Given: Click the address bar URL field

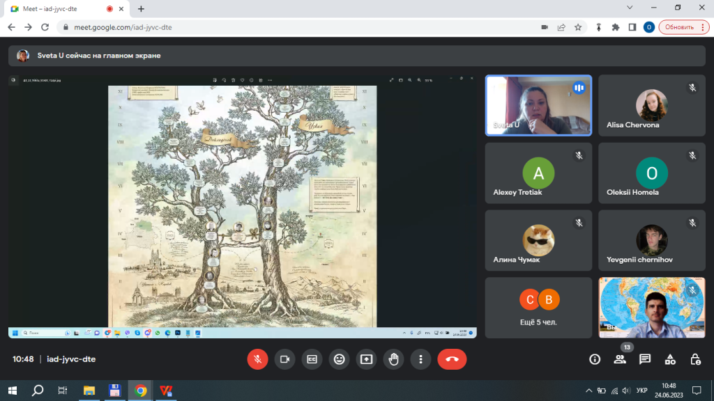Looking at the screenshot, I should [279, 27].
